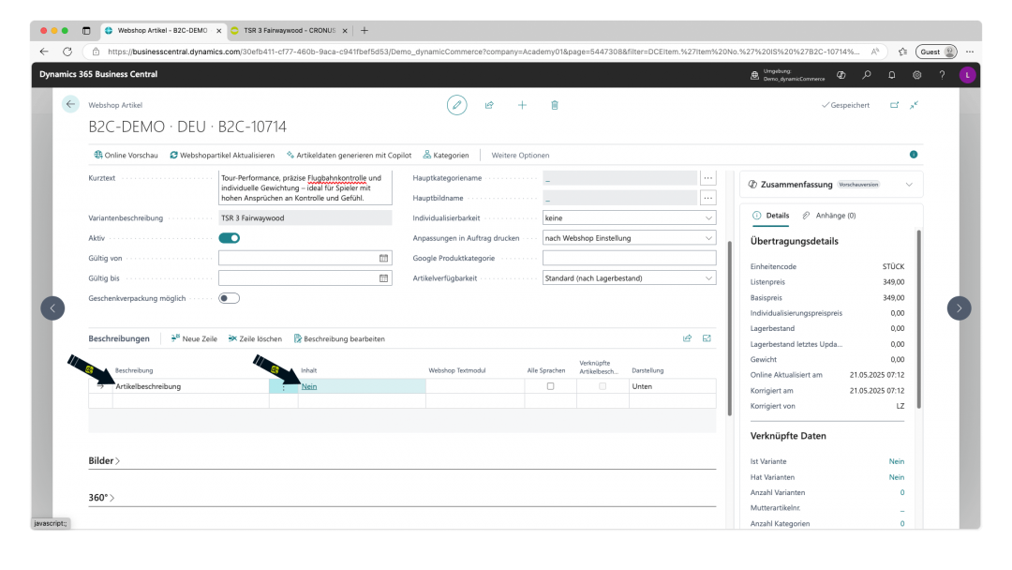Click the Copilot icon in top bar
Image resolution: width=1012 pixels, height=570 pixels.
pos(841,75)
